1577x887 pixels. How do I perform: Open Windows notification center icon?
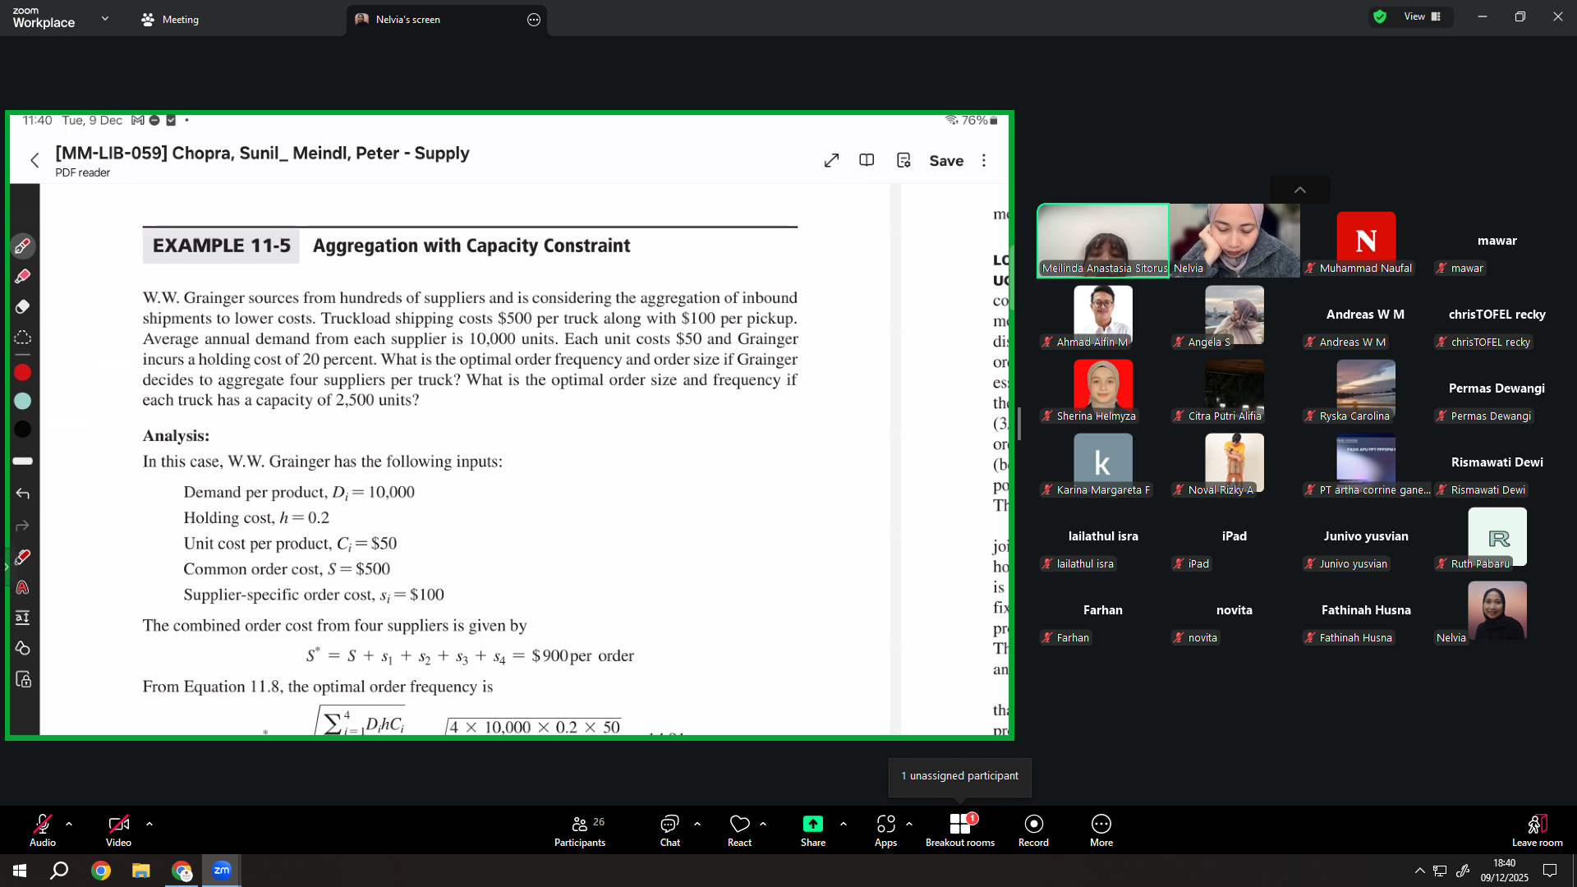[1550, 871]
